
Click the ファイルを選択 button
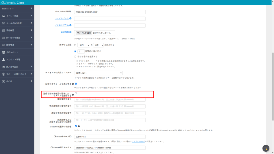[84, 33]
